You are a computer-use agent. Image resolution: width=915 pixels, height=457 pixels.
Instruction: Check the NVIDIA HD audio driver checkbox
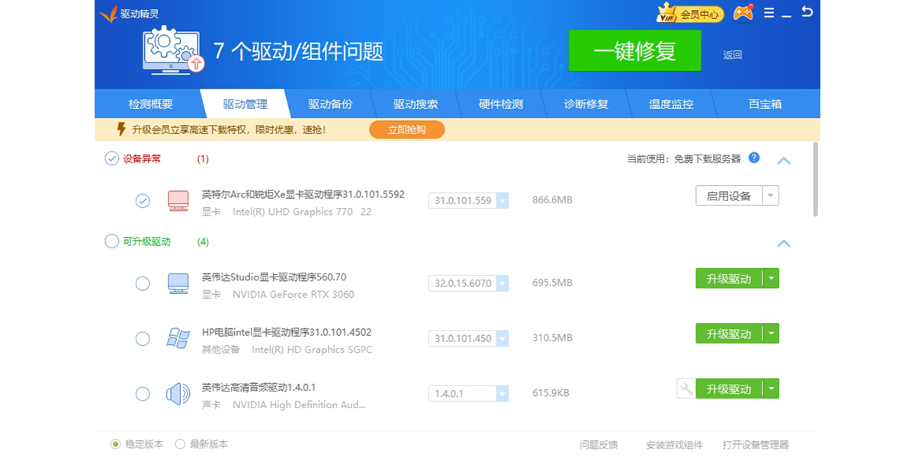143,394
